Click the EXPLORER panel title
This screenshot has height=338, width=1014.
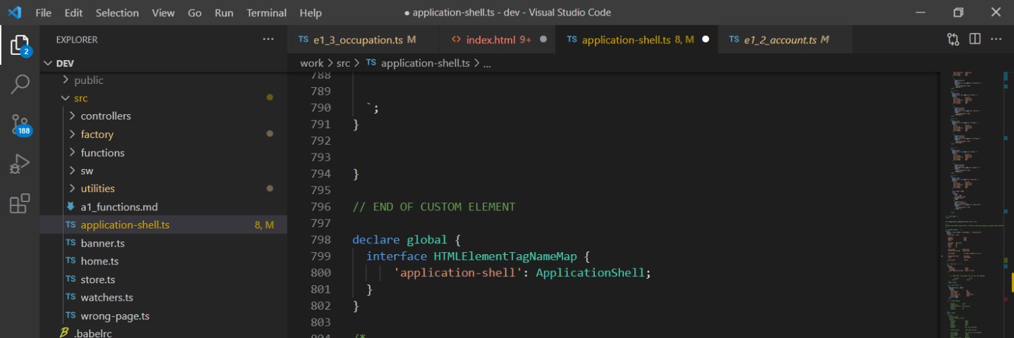coord(76,40)
